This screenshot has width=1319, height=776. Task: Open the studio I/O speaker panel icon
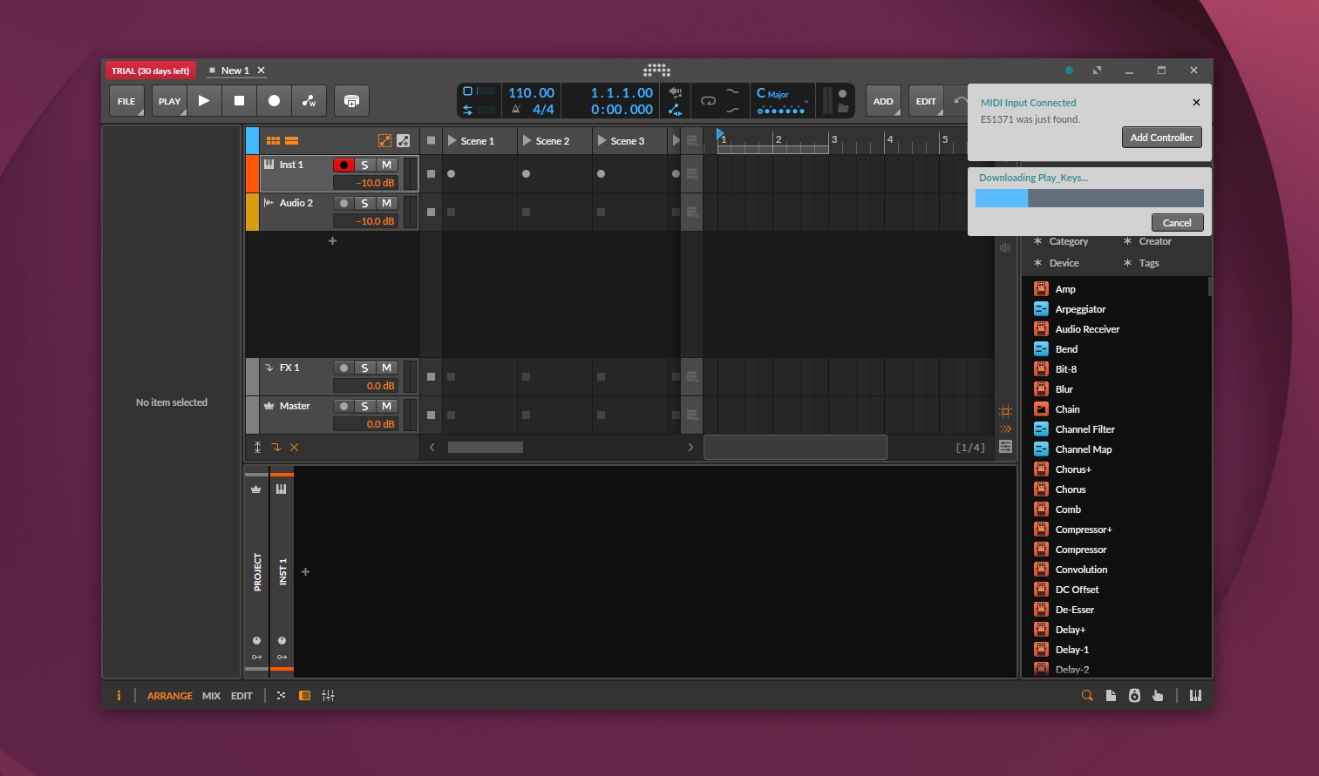[x=1134, y=695]
